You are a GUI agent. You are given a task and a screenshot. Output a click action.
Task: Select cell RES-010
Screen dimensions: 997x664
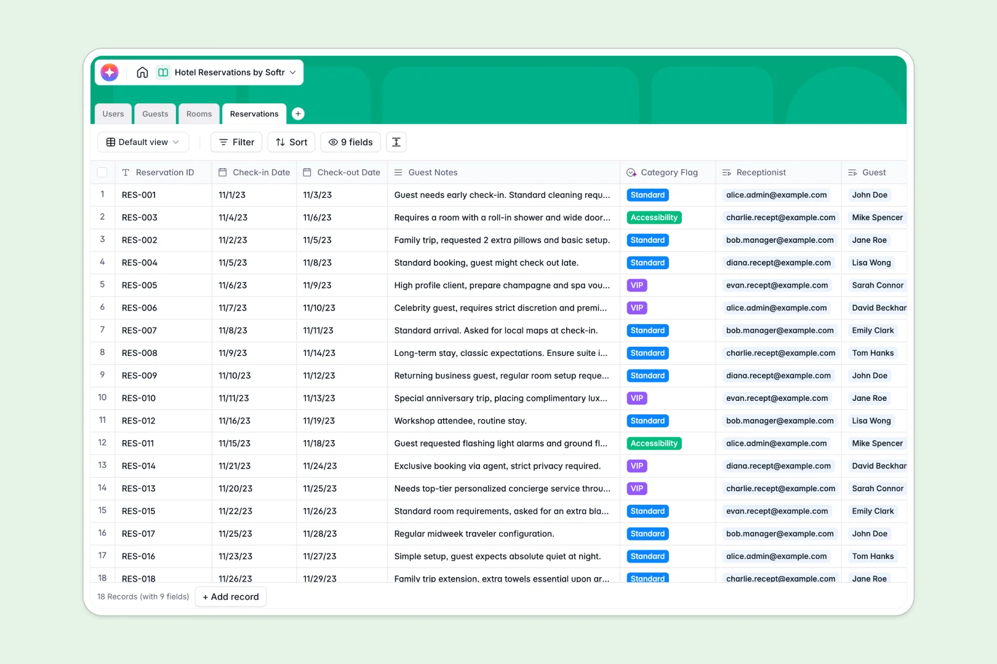[163, 398]
